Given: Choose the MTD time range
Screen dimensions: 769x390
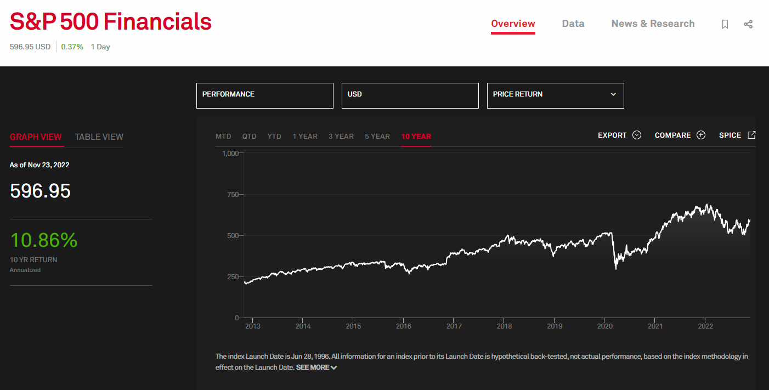Looking at the screenshot, I should [223, 136].
